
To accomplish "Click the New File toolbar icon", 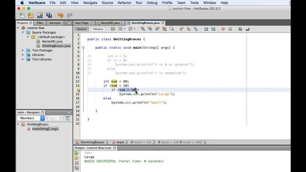I will (22, 15).
